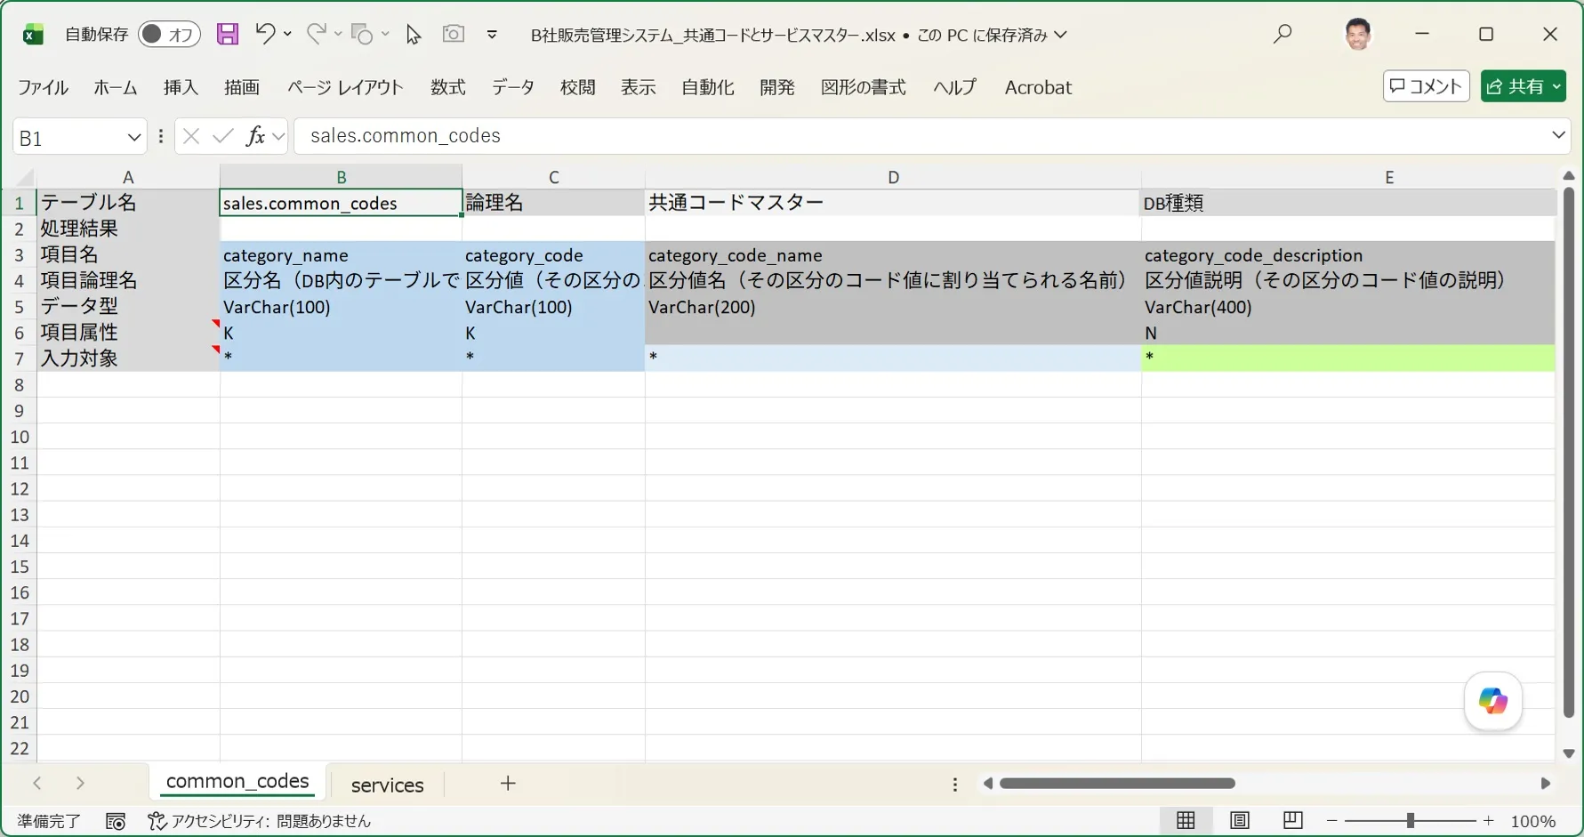Click the macro recording status bar icon

[116, 821]
